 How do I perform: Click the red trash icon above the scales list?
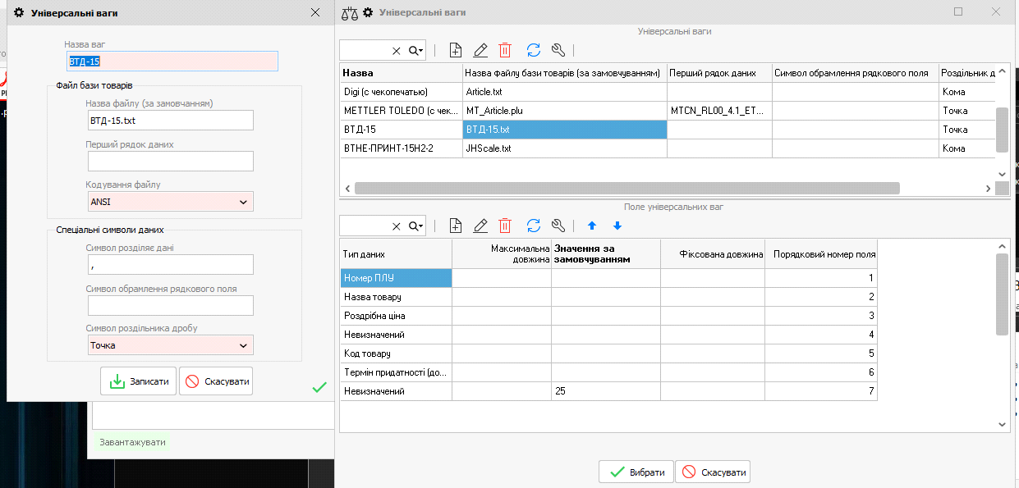(505, 50)
